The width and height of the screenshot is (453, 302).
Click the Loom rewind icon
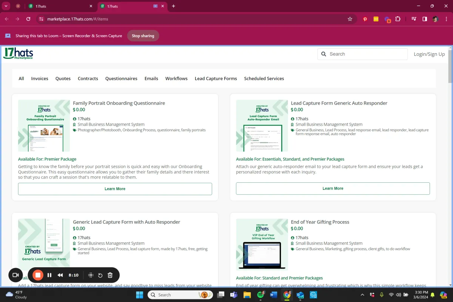[x=60, y=275]
